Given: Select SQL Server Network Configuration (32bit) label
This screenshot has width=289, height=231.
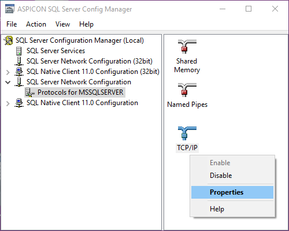Looking at the screenshot, I should [x=90, y=61].
